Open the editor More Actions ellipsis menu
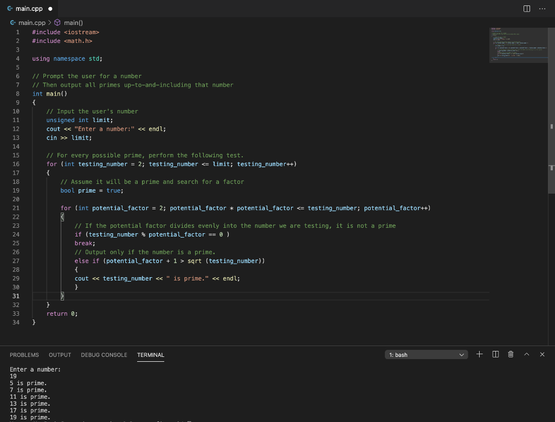 pyautogui.click(x=542, y=9)
